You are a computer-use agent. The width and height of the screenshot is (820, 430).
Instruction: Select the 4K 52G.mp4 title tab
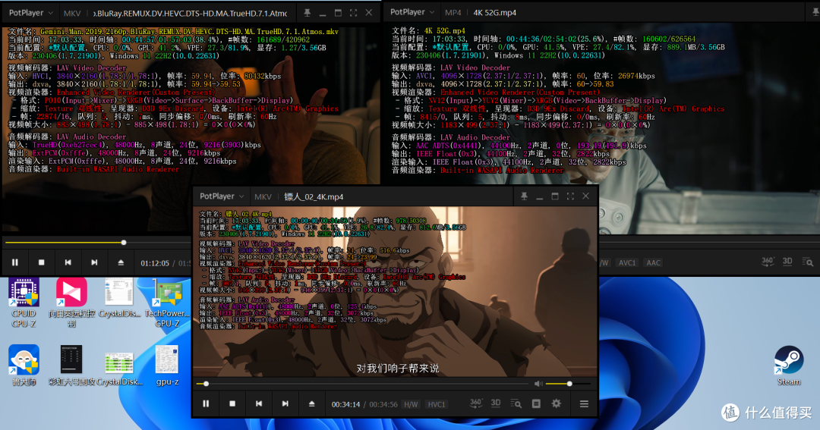(x=495, y=13)
